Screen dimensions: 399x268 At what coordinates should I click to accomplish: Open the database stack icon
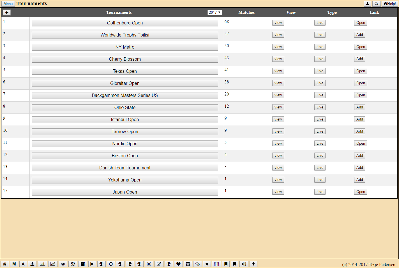(188, 264)
